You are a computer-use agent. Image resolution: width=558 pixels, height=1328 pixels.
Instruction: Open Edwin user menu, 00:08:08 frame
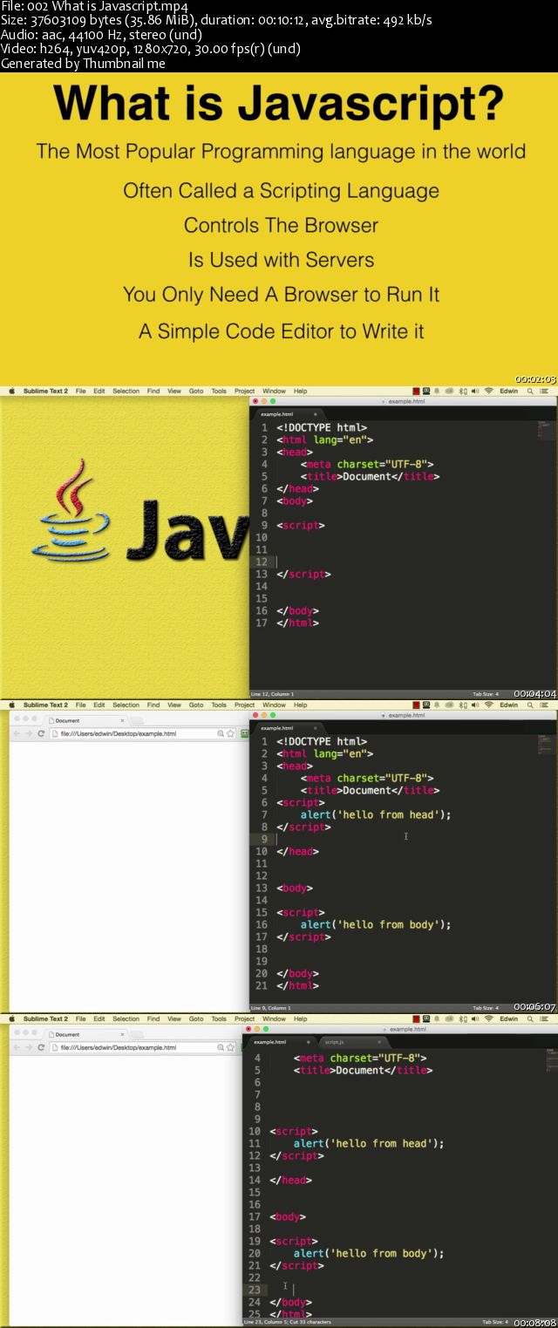point(509,1019)
